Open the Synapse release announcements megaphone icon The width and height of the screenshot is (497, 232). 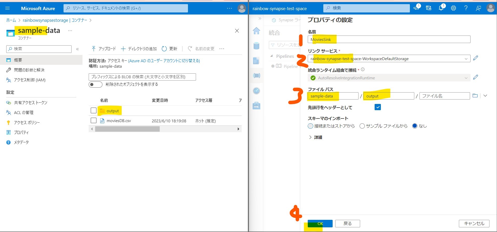click(417, 8)
